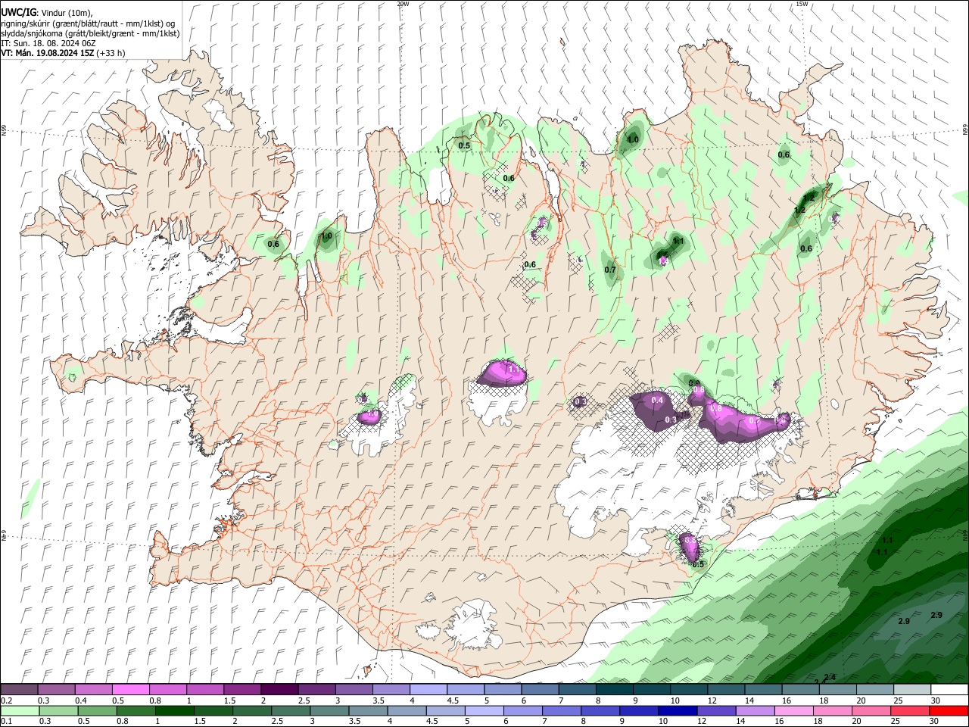
Task: Select the navy blue swatch at 10 in lower legend
Action: pos(678,711)
